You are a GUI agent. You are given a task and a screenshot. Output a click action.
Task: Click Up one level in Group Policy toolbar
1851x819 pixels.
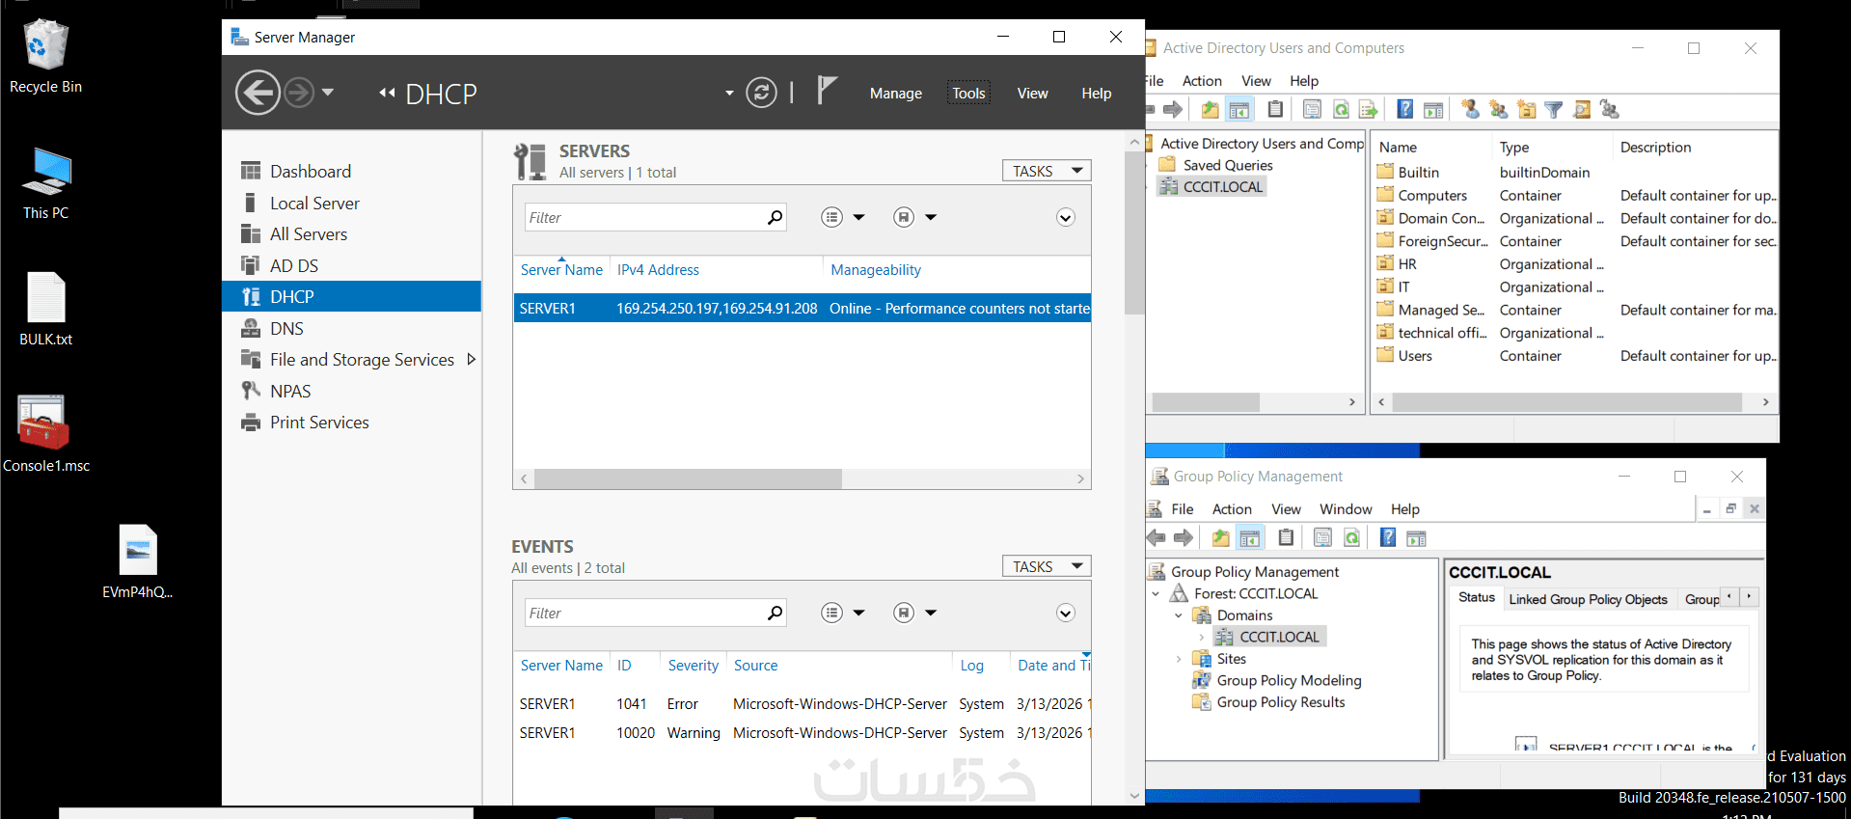(x=1221, y=537)
